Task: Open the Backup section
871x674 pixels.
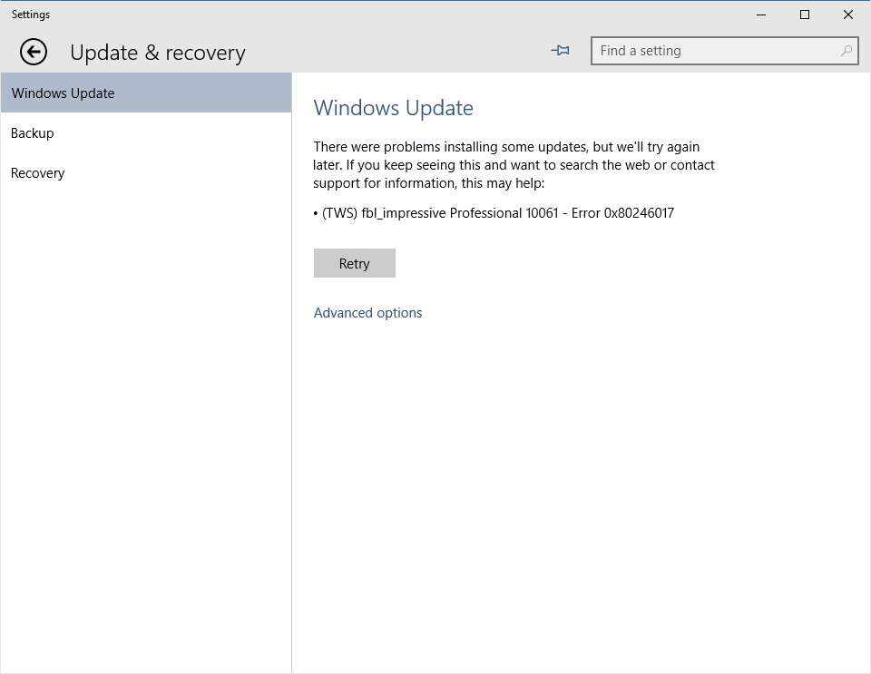Action: tap(146, 133)
